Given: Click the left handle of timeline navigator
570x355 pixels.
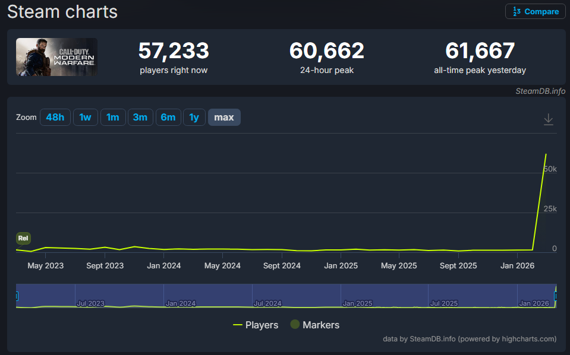Looking at the screenshot, I should (17, 296).
